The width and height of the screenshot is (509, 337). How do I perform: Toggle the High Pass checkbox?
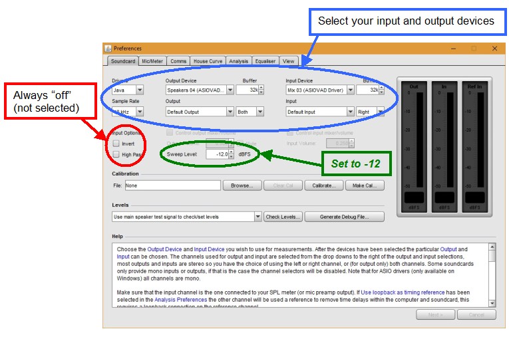point(116,154)
